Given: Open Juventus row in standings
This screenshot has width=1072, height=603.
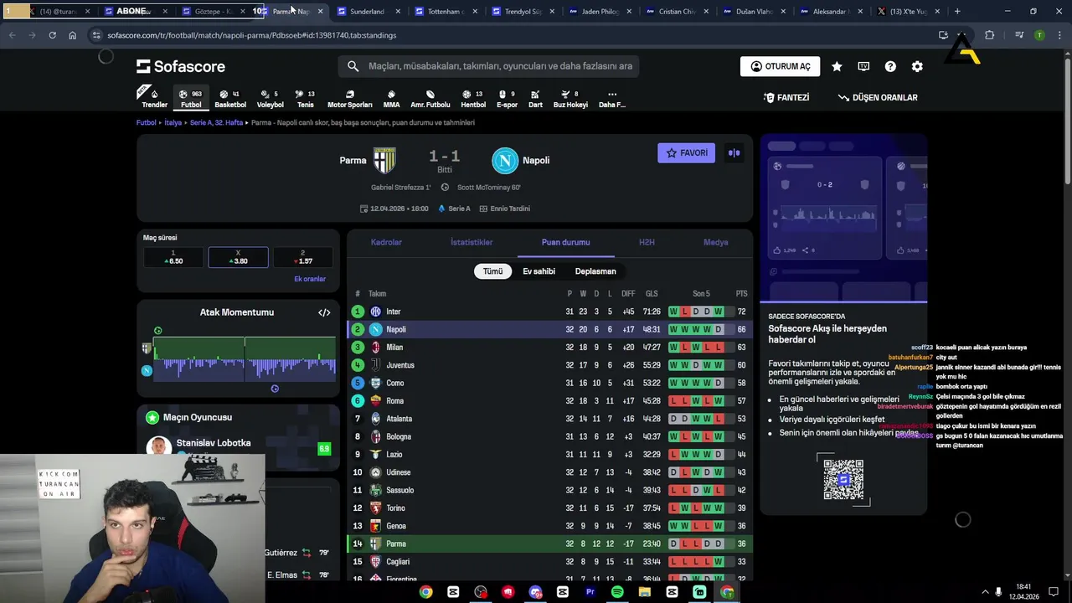Looking at the screenshot, I should [x=549, y=365].
